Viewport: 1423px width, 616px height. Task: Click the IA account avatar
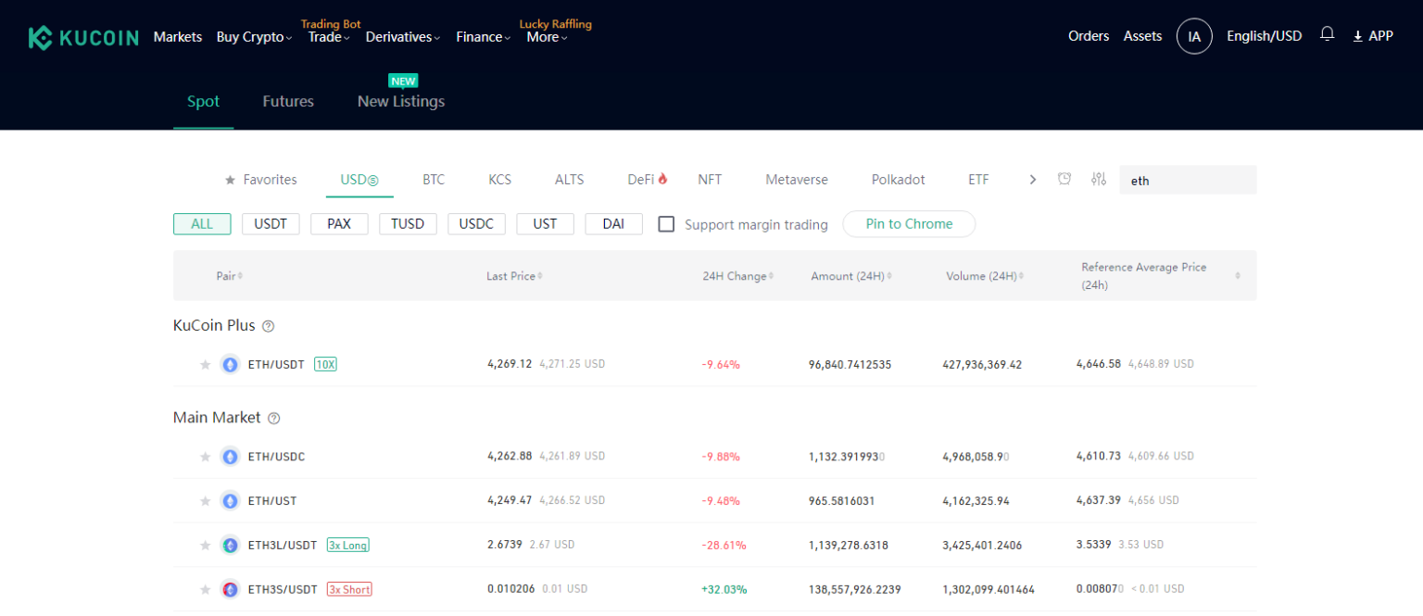coord(1194,36)
